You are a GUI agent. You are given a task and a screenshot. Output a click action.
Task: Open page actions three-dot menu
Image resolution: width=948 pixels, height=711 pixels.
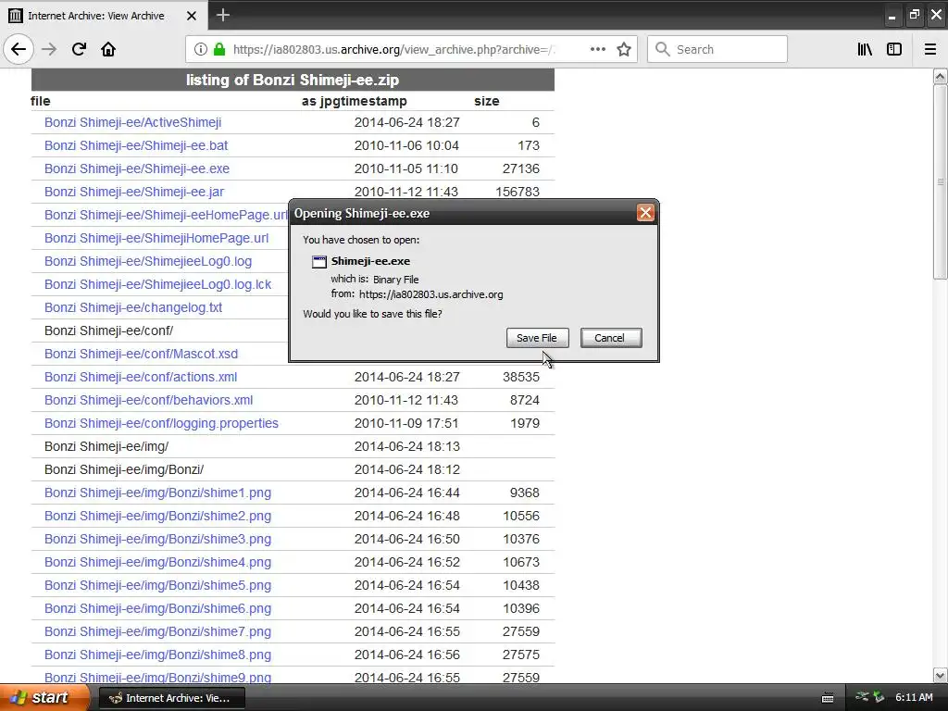pos(597,49)
